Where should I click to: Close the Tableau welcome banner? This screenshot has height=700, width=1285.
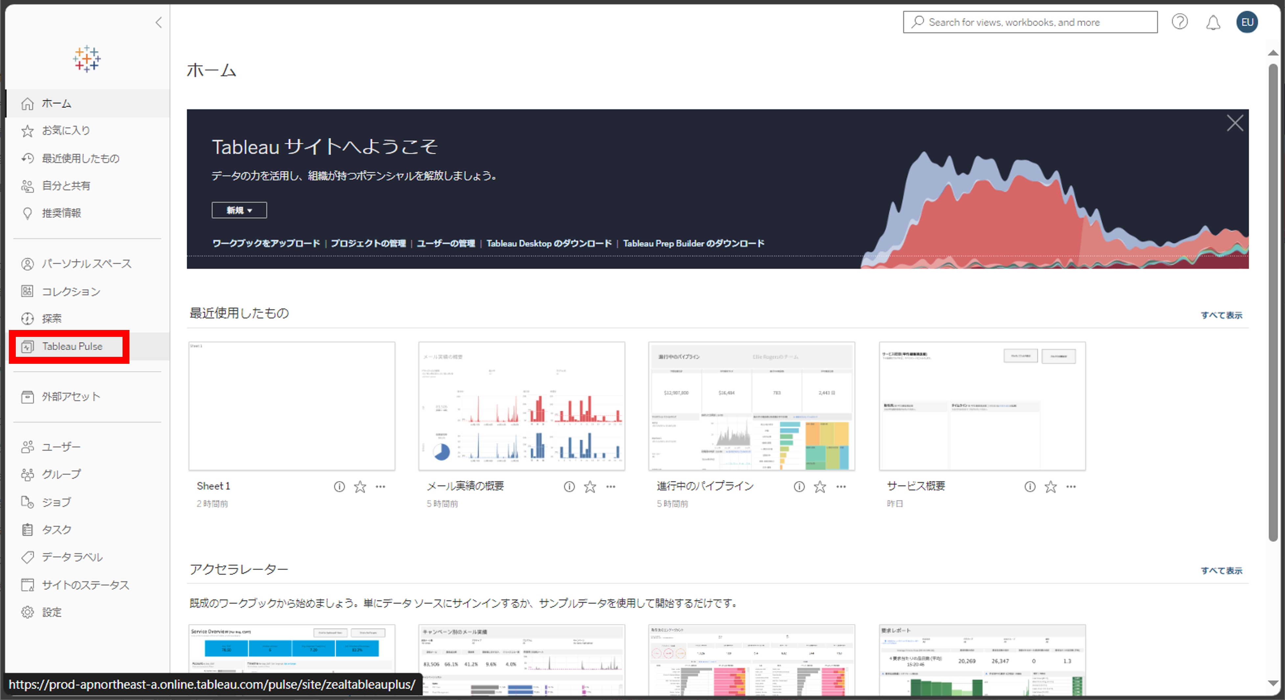coord(1235,123)
